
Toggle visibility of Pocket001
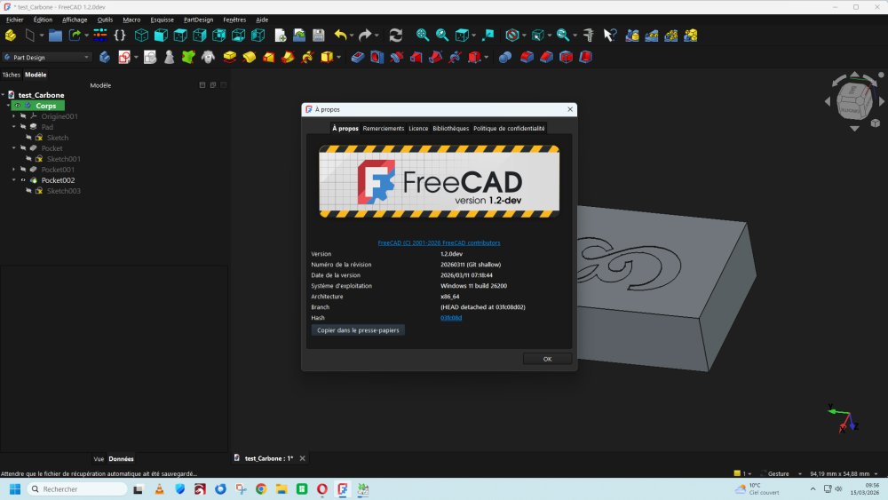23,170
